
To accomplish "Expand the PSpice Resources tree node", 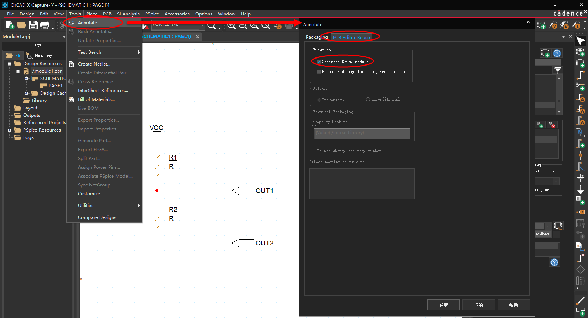I will click(9, 130).
